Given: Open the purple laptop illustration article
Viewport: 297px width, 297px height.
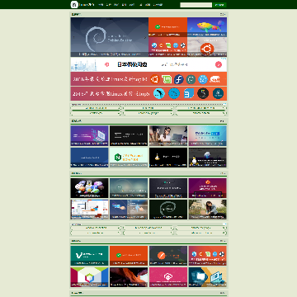Looking at the screenshot, I should [x=89, y=135].
